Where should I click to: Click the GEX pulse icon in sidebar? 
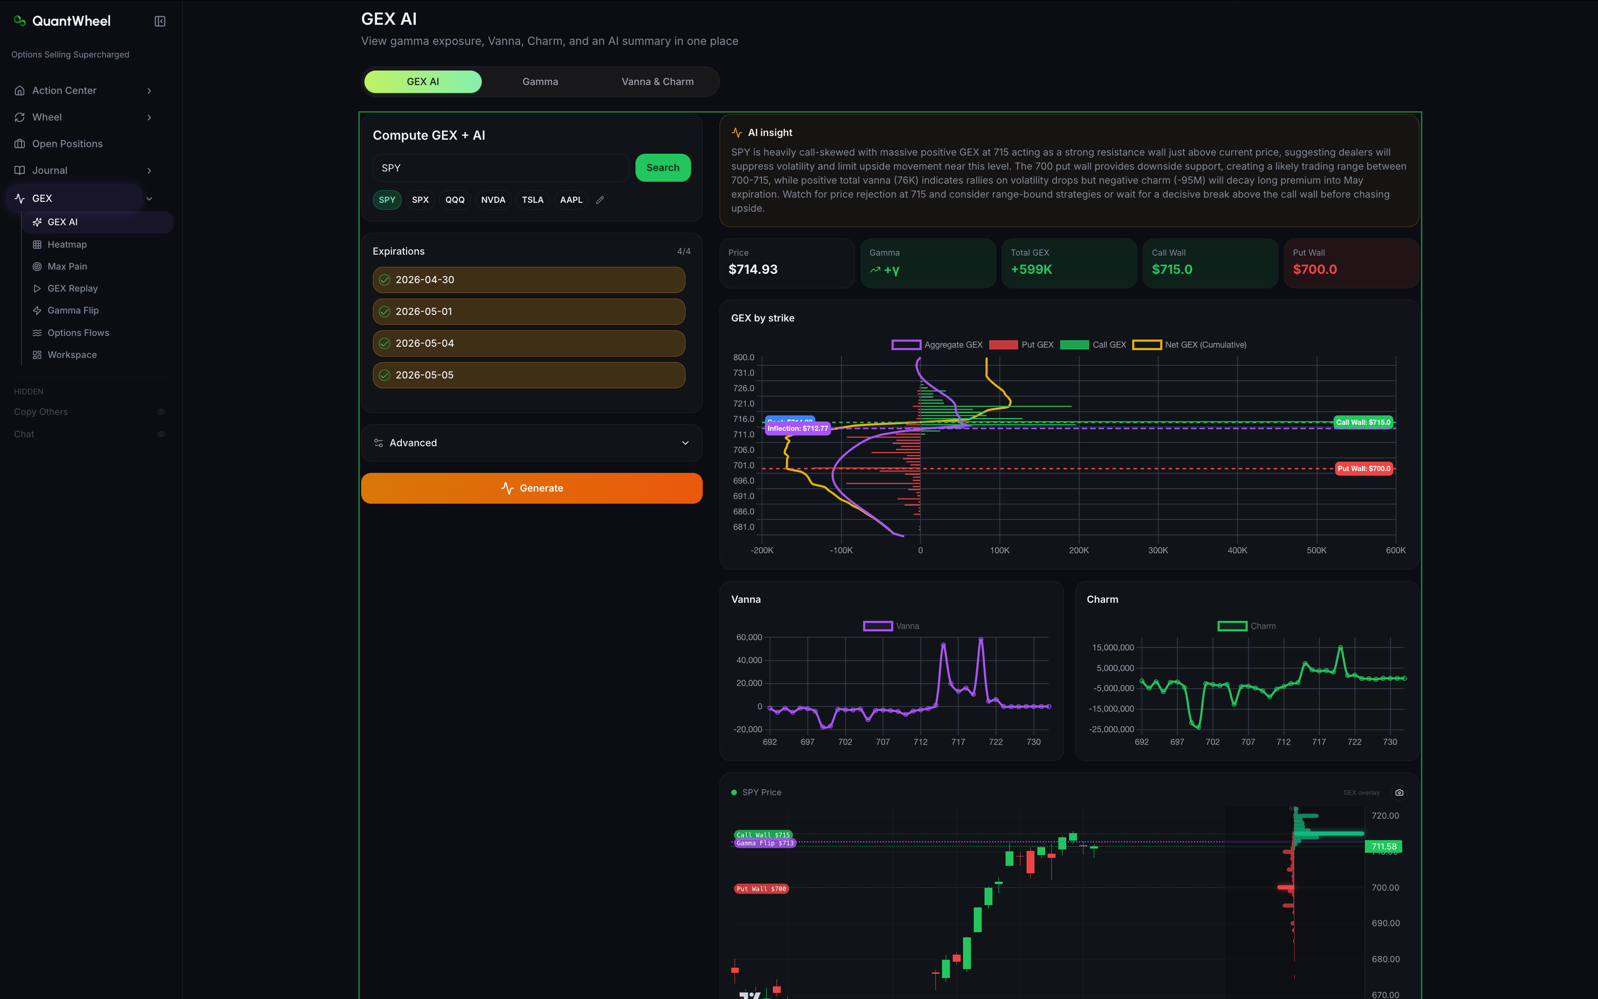coord(20,198)
